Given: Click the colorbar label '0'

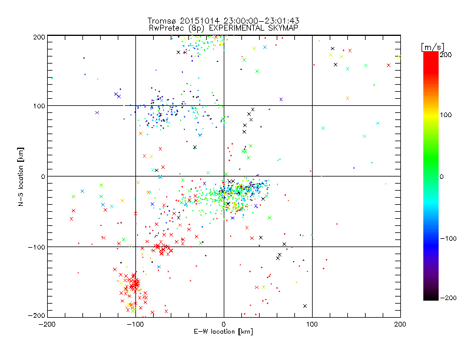Looking at the screenshot, I should 442,176.
